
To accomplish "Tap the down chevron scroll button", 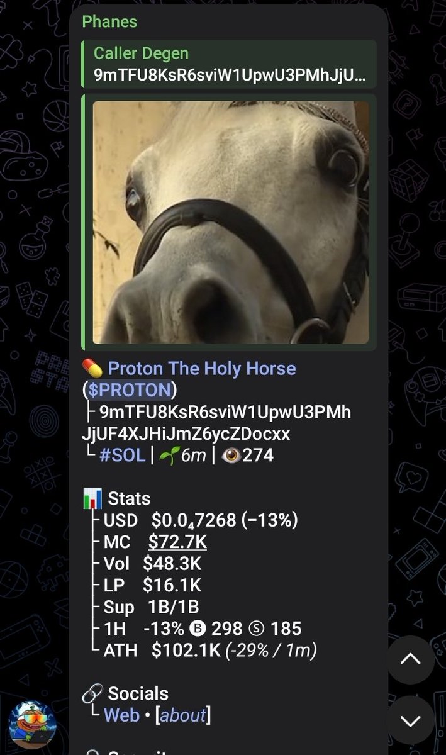I will click(410, 720).
